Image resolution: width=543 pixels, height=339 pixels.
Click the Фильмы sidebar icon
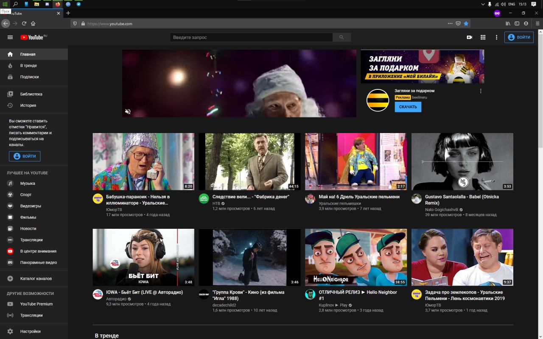(x=10, y=217)
